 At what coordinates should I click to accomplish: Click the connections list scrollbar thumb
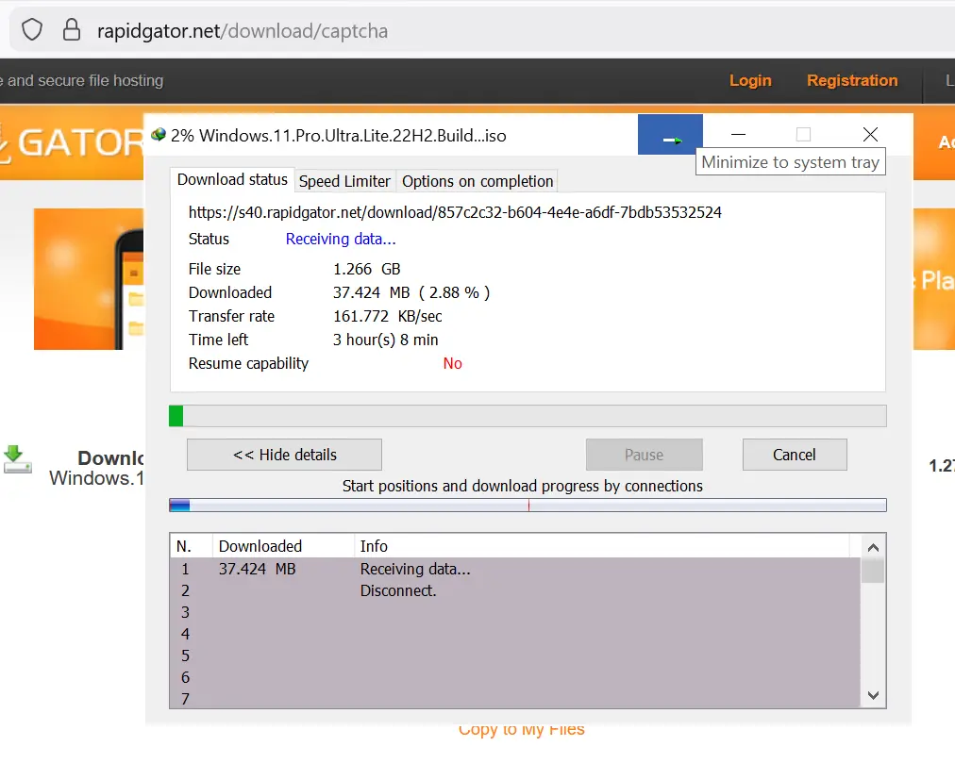tap(873, 572)
